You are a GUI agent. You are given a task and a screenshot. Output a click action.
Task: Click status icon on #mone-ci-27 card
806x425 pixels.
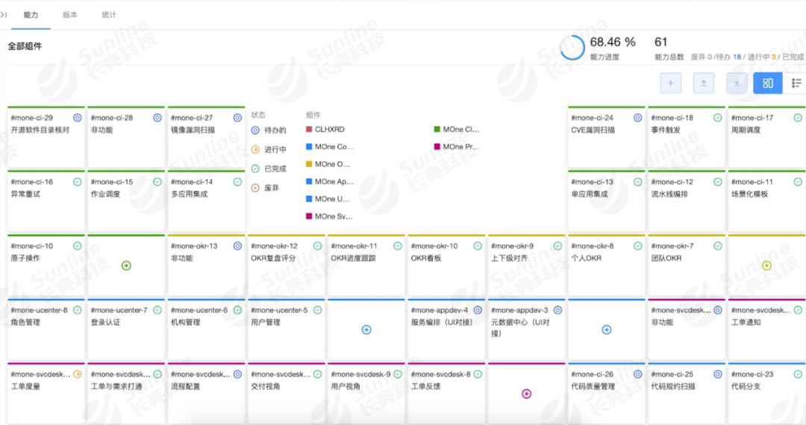tap(237, 118)
